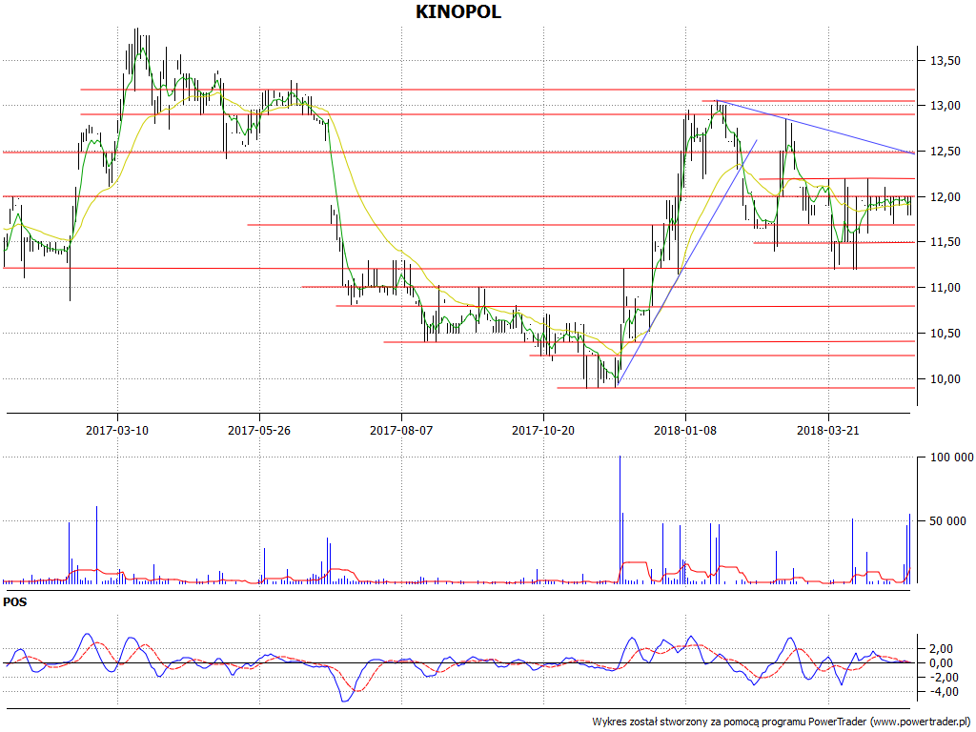This screenshot has width=976, height=732.
Task: Click the 13,00 price axis label
Action: click(x=945, y=106)
